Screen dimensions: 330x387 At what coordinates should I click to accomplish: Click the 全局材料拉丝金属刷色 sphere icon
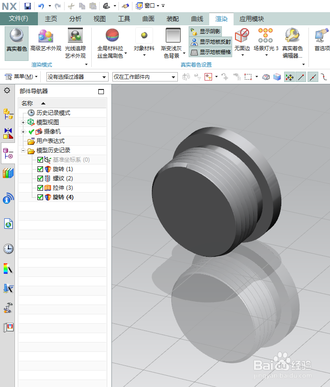(x=112, y=36)
